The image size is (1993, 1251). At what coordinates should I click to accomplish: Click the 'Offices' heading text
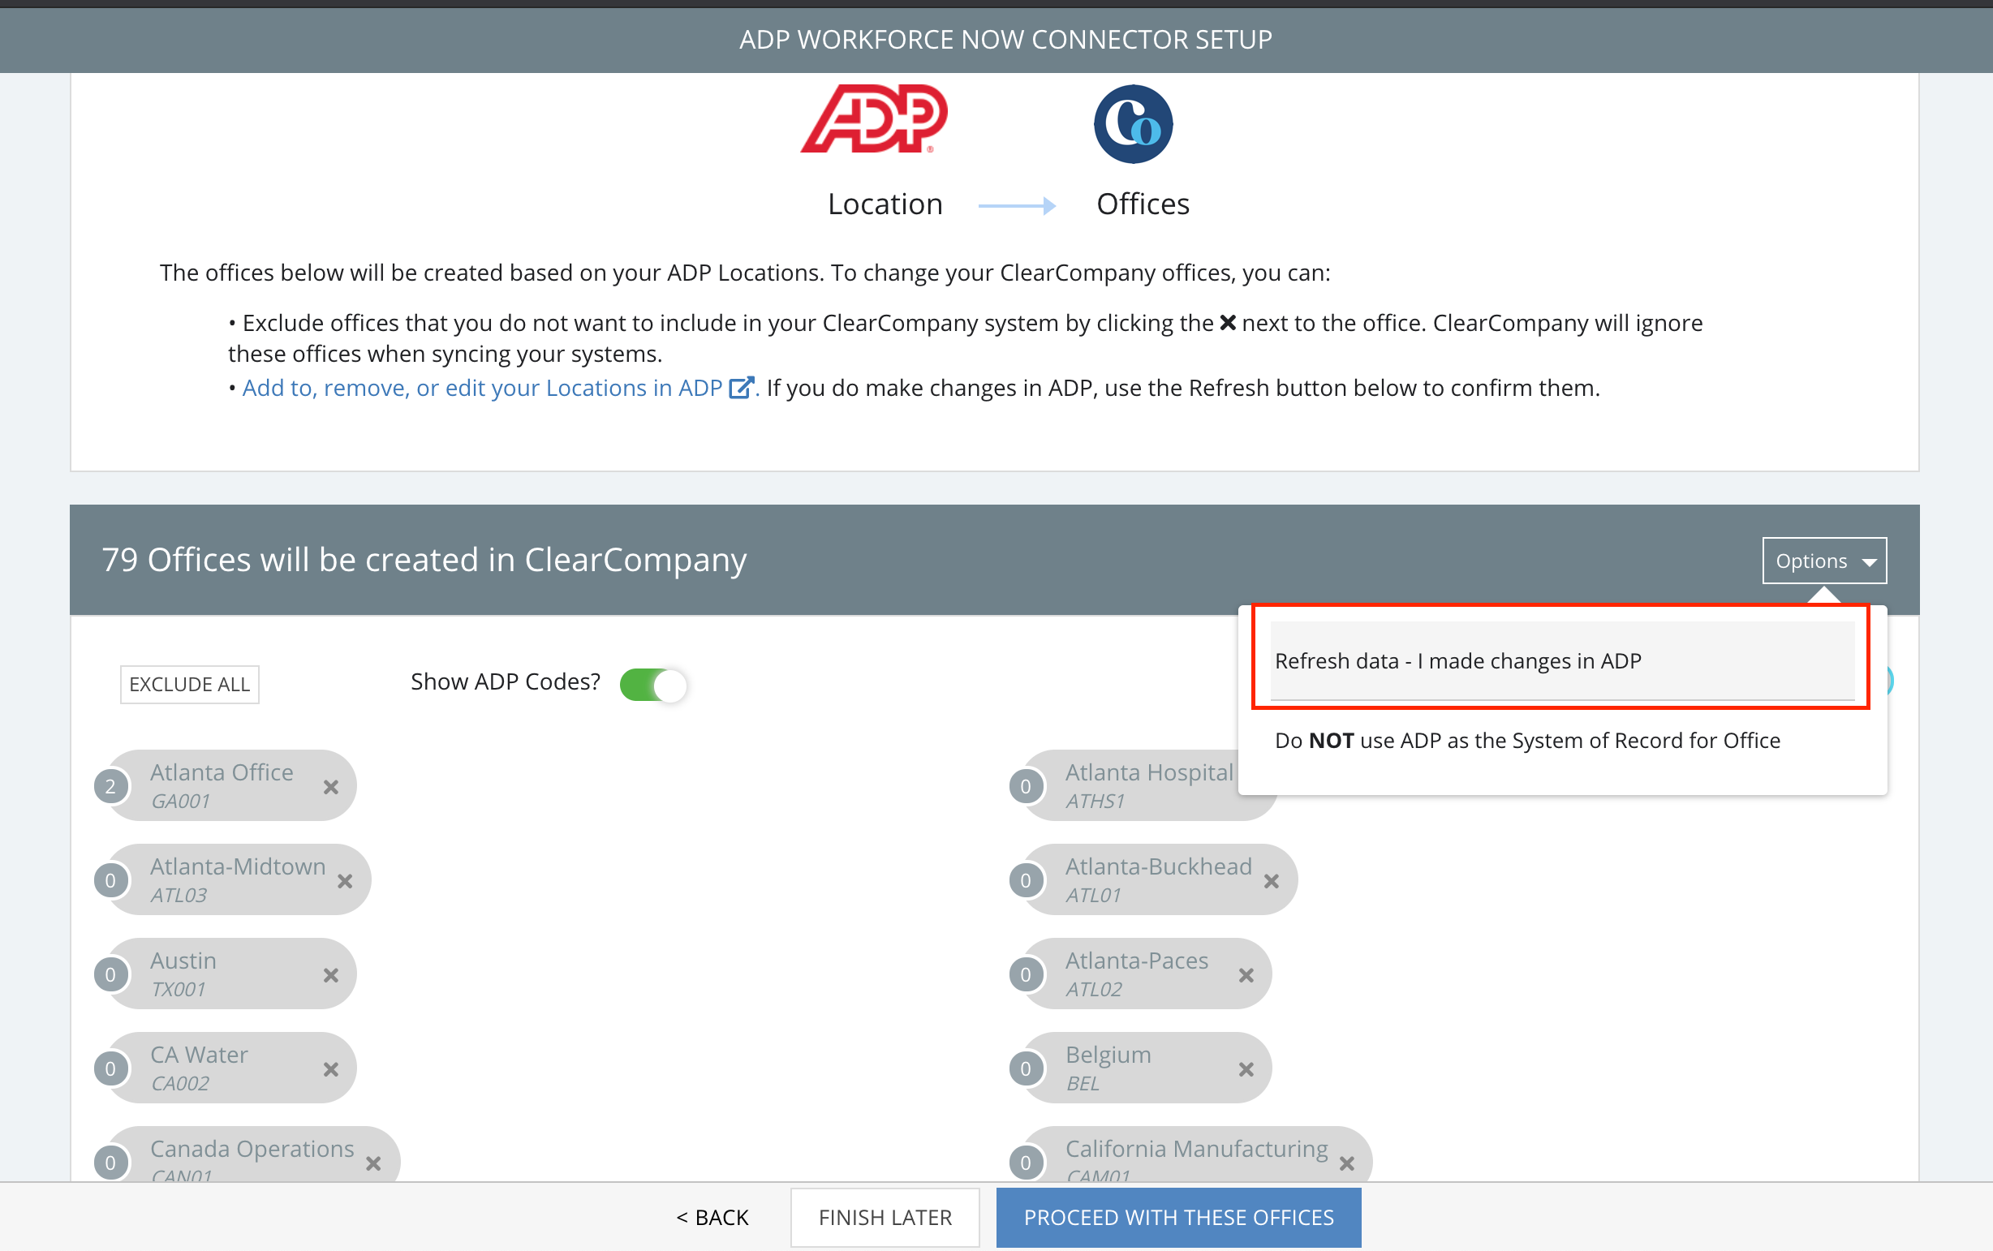(1143, 204)
